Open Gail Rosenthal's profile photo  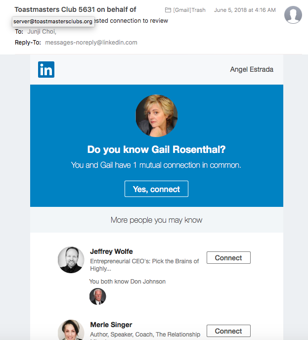pos(156,116)
